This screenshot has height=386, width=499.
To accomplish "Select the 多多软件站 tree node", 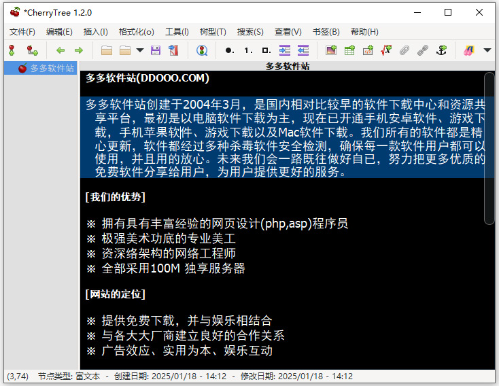I will pyautogui.click(x=40, y=68).
